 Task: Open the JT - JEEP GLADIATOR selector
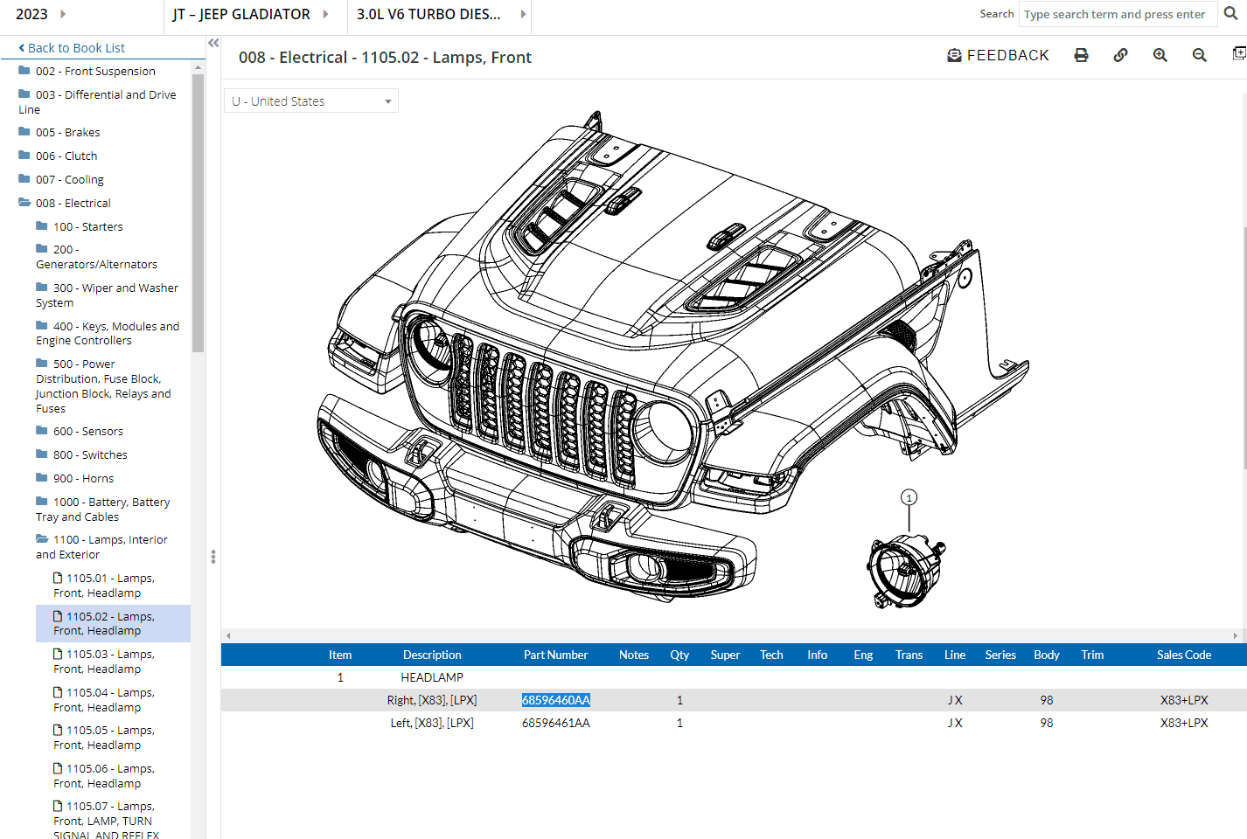251,14
